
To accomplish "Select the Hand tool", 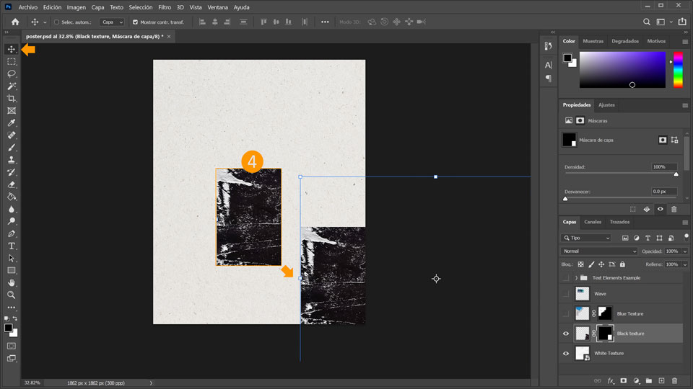I will coord(12,282).
